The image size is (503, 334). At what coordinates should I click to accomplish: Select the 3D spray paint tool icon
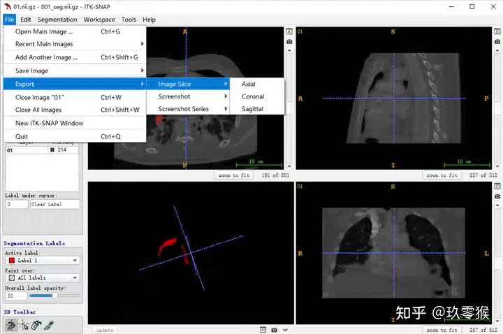[36, 325]
